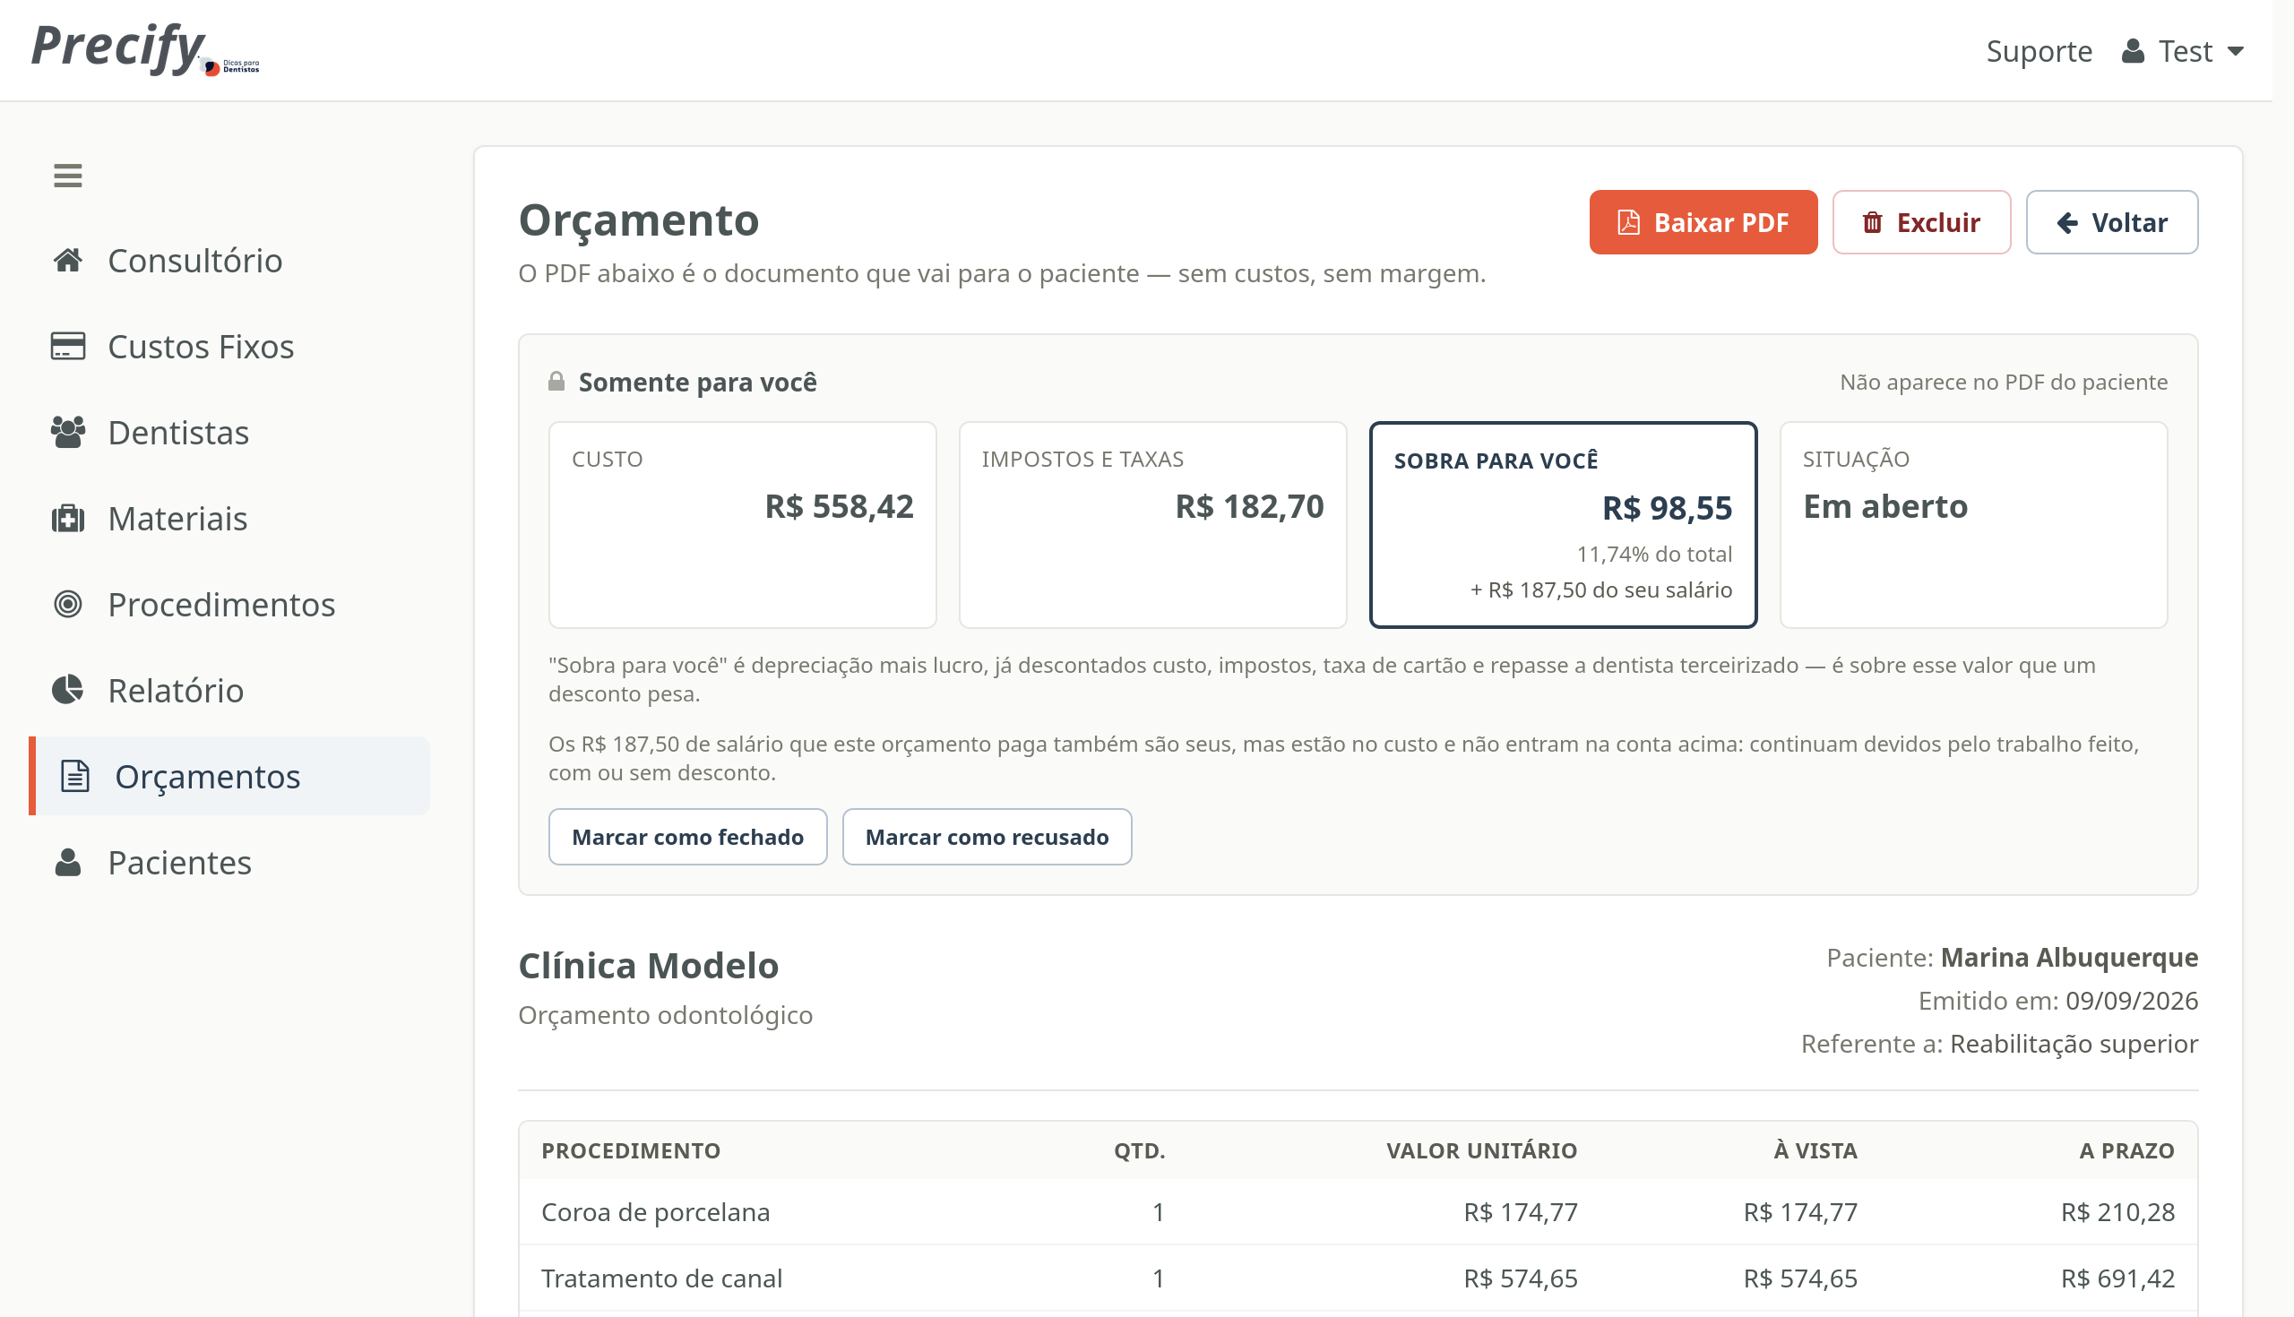2294x1317 pixels.
Task: Go to Custos Fixos section
Action: tap(229, 347)
